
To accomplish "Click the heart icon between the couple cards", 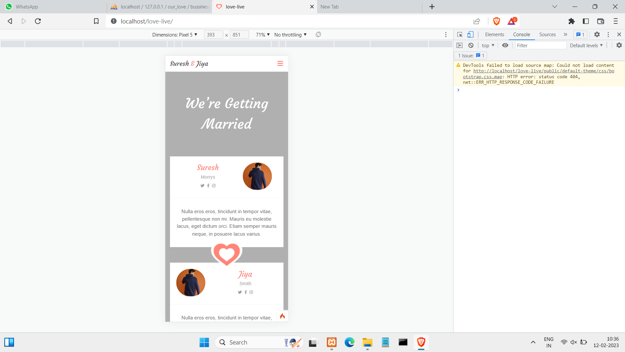I will click(227, 254).
